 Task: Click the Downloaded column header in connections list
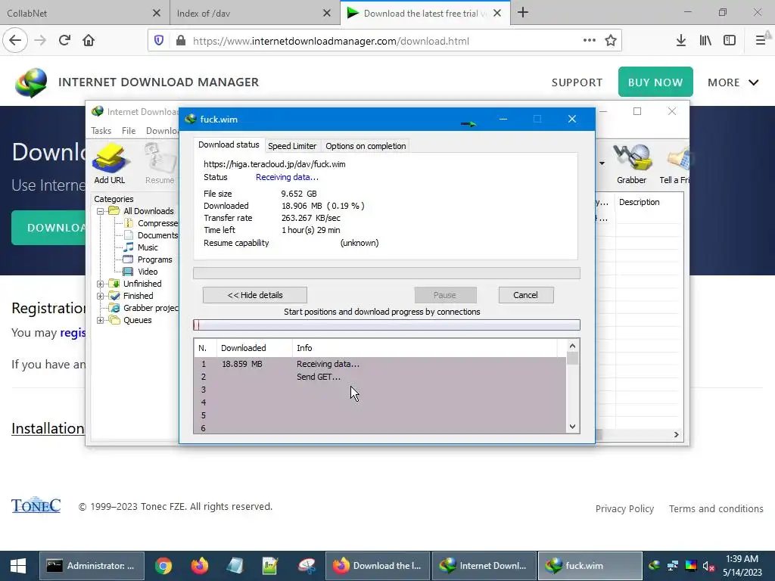click(x=254, y=348)
